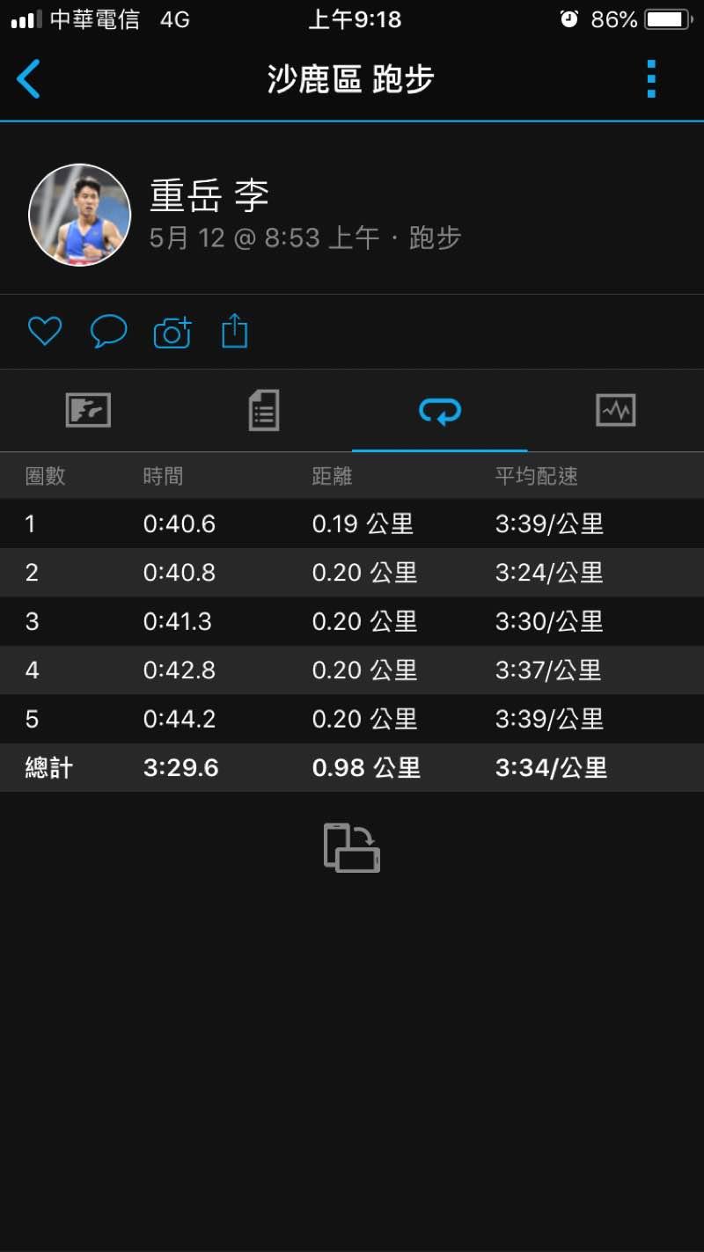Tap the share activity icon
Image resolution: width=704 pixels, height=1252 pixels.
pyautogui.click(x=235, y=331)
